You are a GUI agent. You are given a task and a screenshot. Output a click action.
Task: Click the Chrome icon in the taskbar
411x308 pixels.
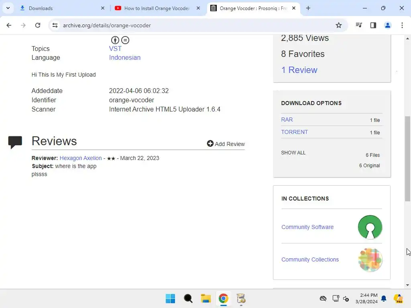coord(223,298)
